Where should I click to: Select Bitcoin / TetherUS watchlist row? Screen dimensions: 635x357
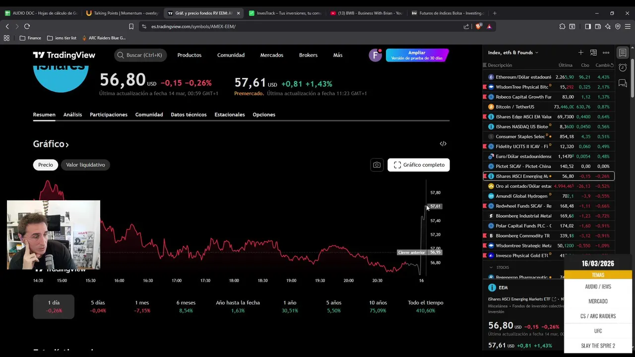tap(548, 107)
